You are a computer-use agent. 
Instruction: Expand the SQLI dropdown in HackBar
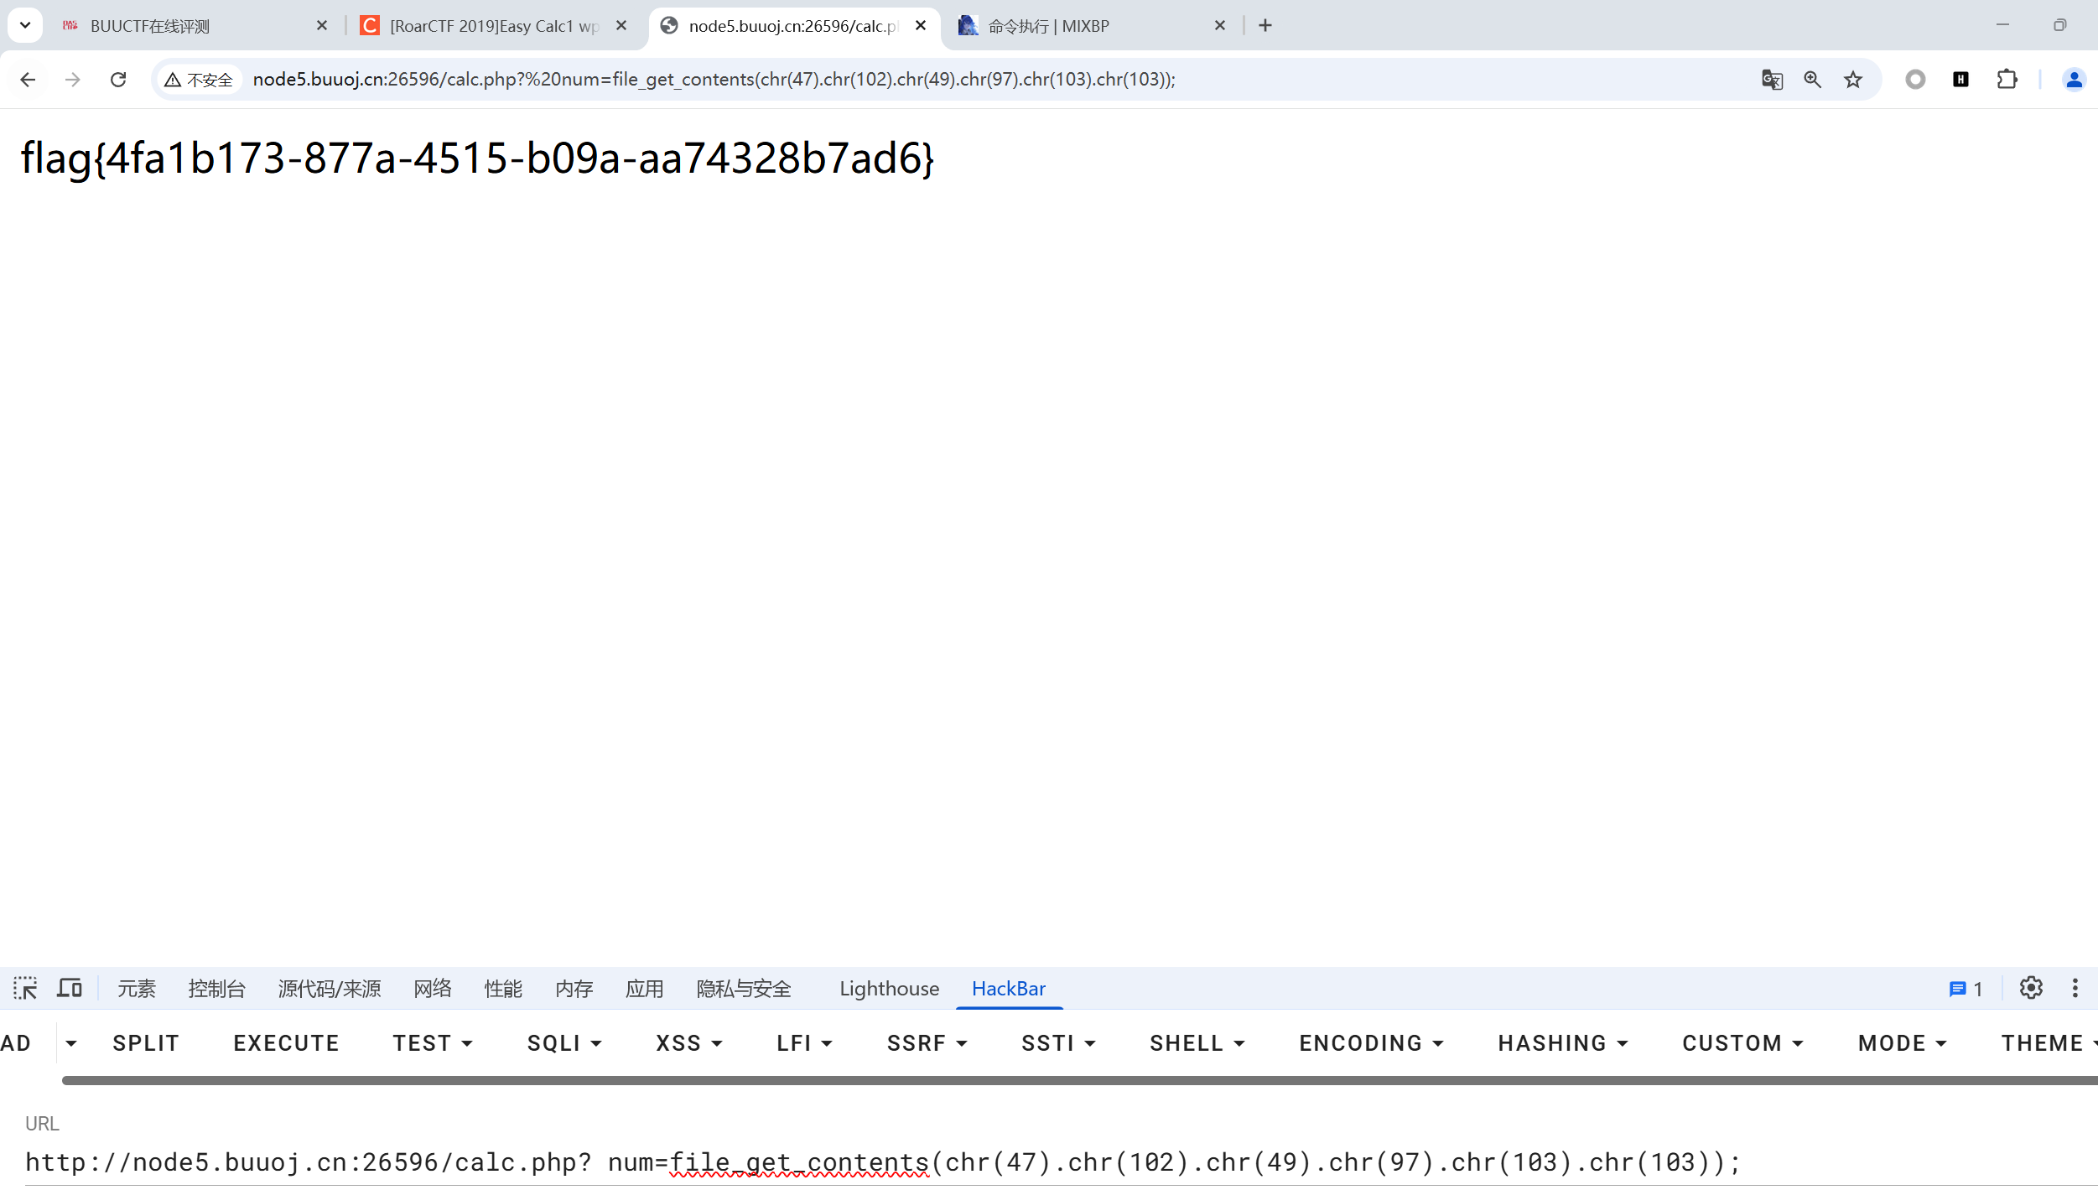[x=564, y=1043]
